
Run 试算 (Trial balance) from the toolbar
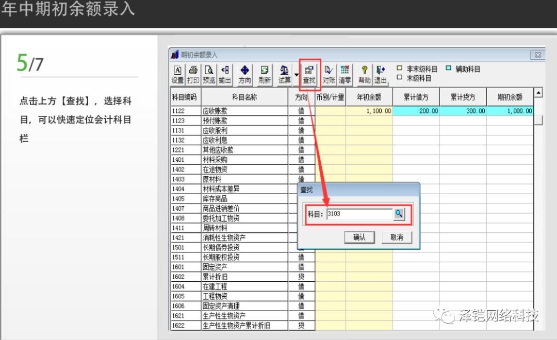tap(284, 74)
